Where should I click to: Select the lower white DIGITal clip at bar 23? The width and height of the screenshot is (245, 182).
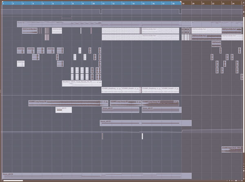(232, 37)
